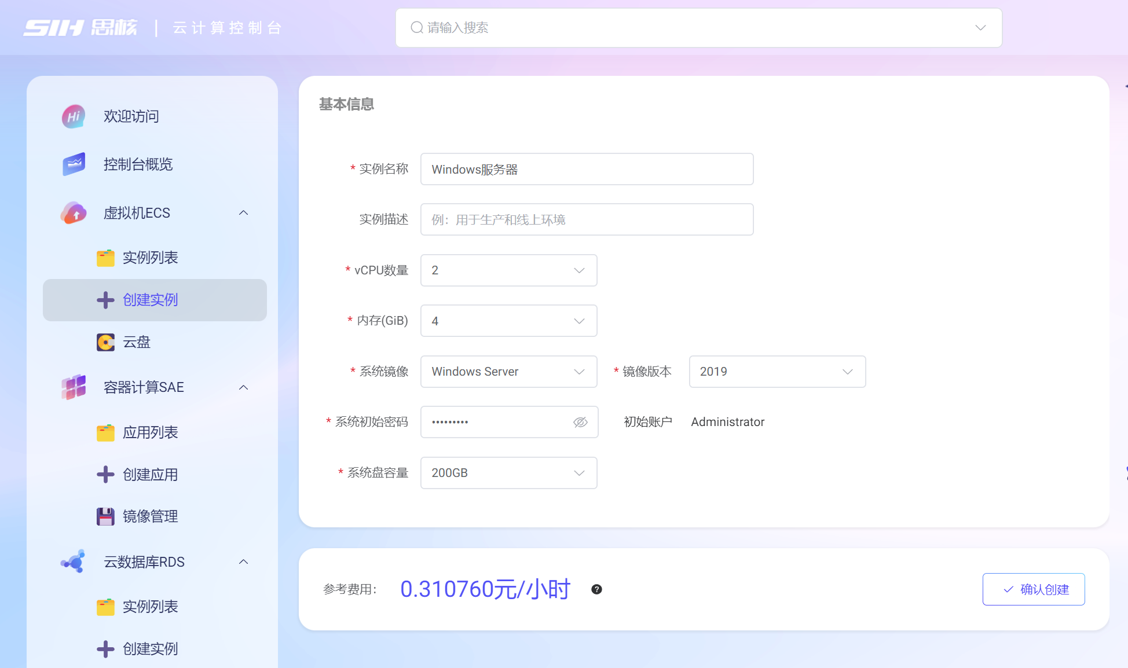Image resolution: width=1128 pixels, height=668 pixels.
Task: Open the 镜像版本 2019 dropdown
Action: point(777,372)
